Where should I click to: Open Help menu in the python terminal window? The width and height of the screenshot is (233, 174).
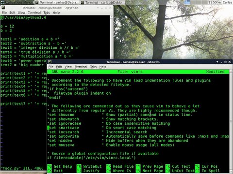56,13
